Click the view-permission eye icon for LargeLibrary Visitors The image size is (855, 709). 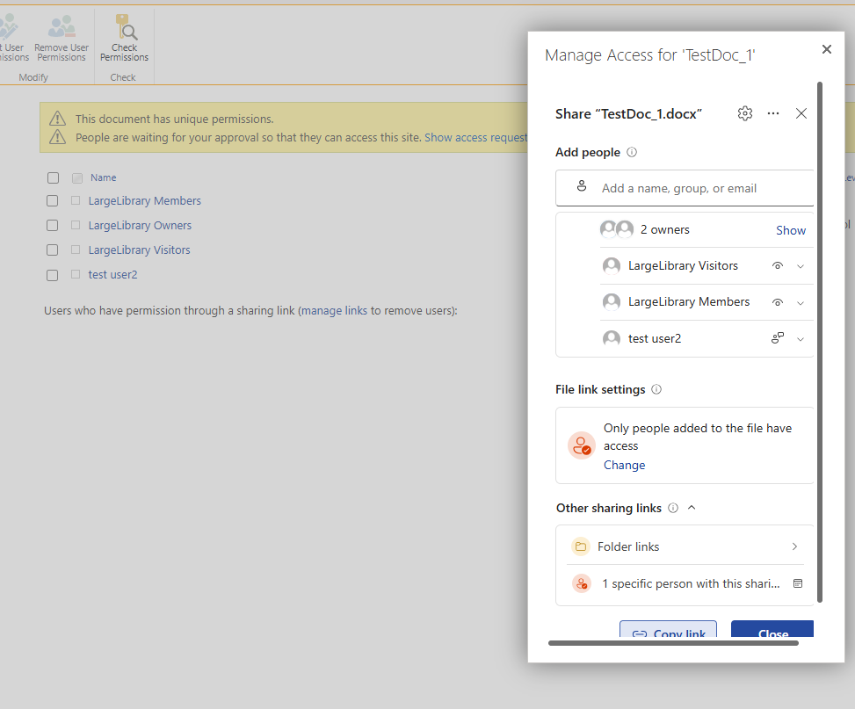tap(778, 266)
